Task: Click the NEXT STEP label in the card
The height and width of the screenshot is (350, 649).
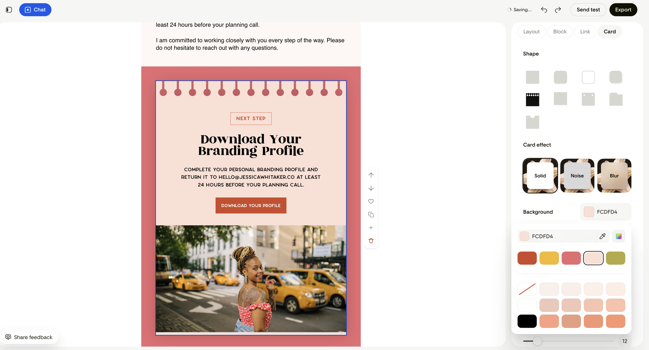Action: [251, 118]
